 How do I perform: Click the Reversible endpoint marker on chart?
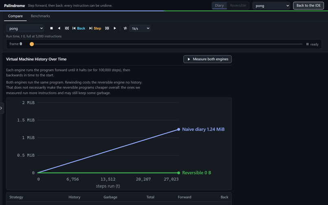[179, 173]
